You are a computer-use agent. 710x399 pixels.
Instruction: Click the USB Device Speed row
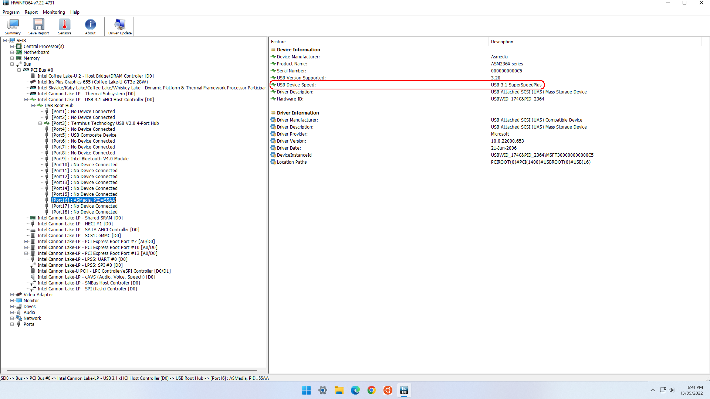coord(407,85)
